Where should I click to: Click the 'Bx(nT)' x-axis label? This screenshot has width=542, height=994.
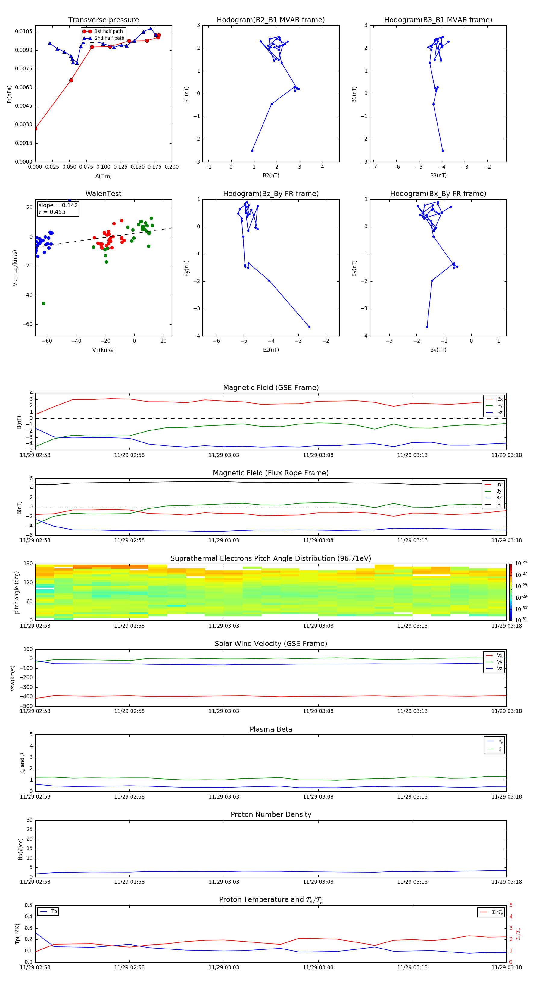(x=438, y=350)
